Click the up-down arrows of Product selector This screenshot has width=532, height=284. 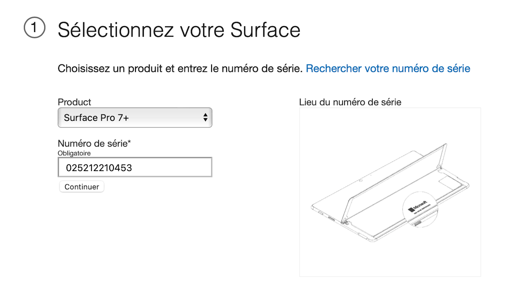(x=205, y=118)
